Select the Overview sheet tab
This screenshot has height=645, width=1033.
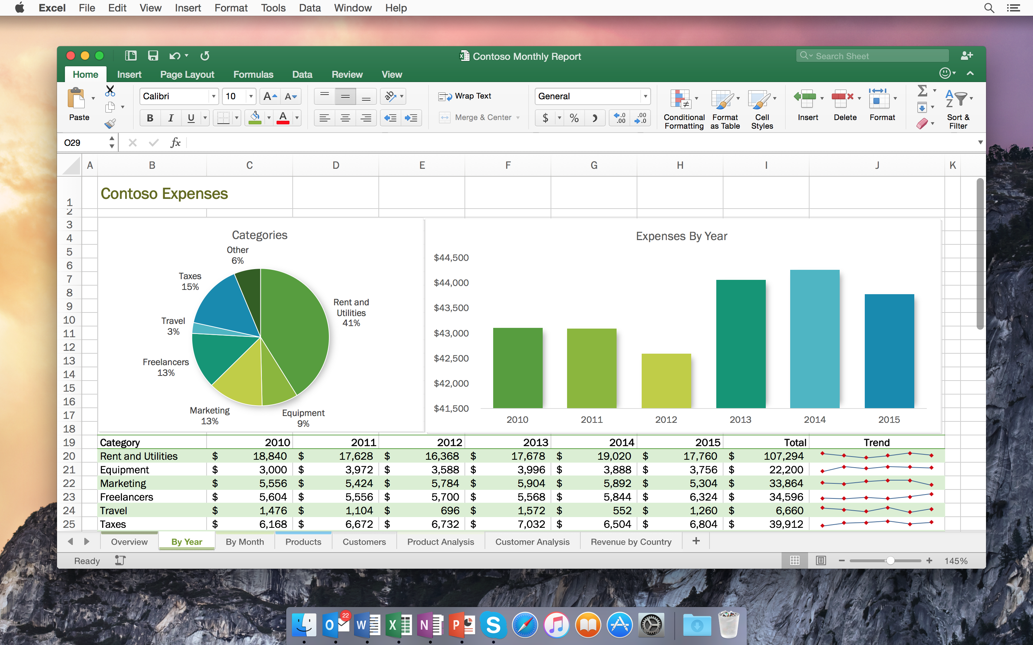129,542
